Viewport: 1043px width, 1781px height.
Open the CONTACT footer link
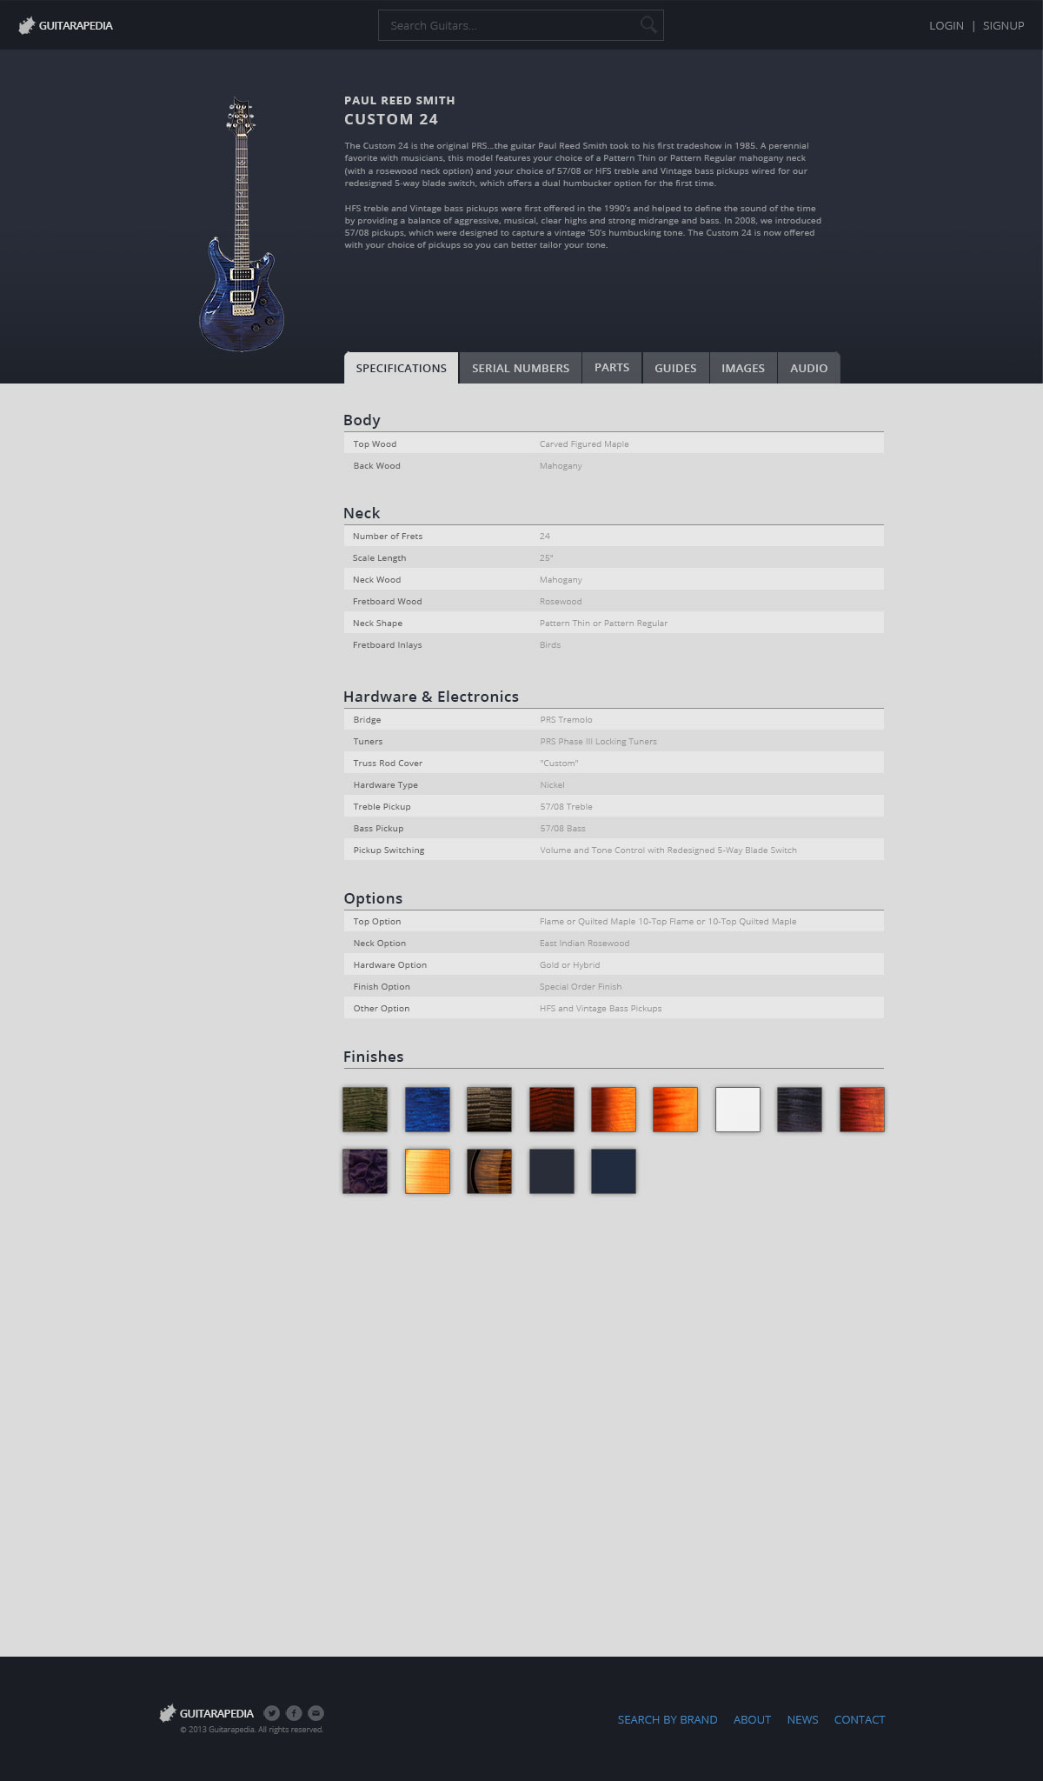coord(860,1719)
